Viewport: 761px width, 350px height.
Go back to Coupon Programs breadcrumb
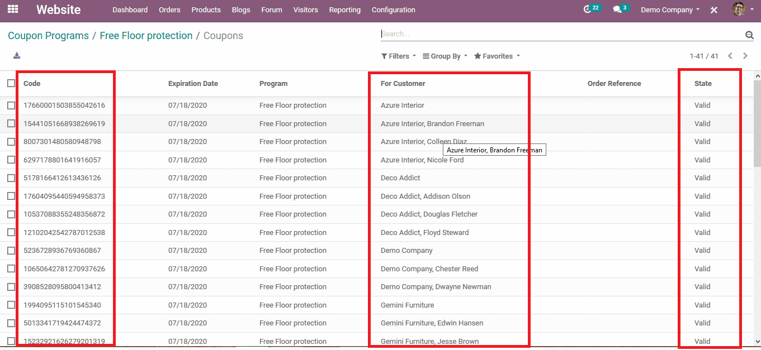pyautogui.click(x=48, y=36)
